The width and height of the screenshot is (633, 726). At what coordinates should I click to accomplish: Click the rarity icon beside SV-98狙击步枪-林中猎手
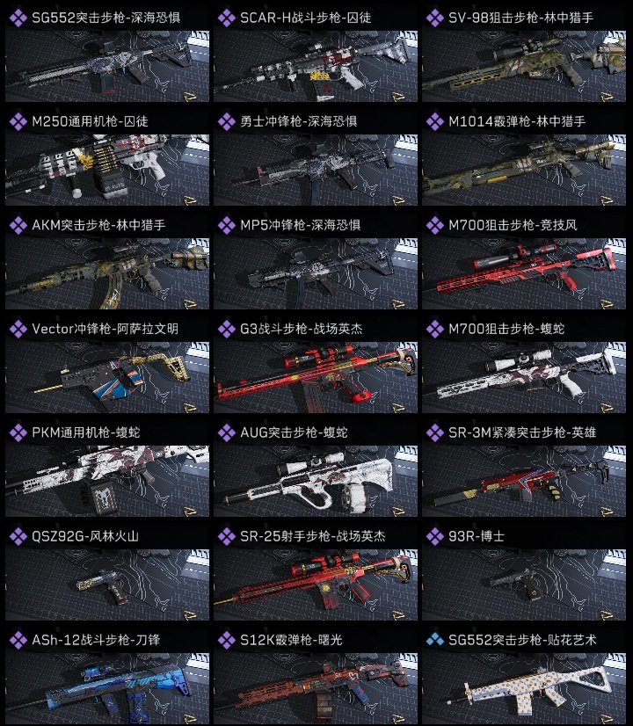[x=435, y=18]
